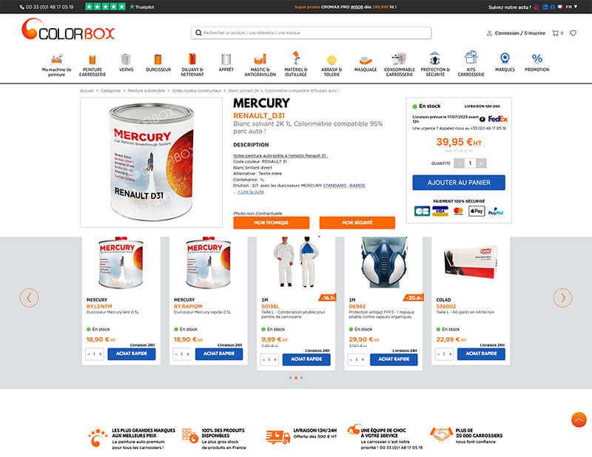Decrease the main product quantity with minus
Viewport: 592px width, 457px height.
click(459, 163)
